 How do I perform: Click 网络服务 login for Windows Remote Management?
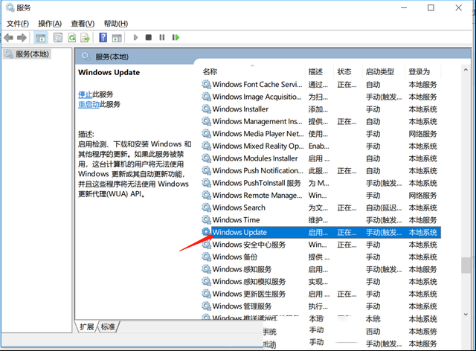tap(422, 196)
